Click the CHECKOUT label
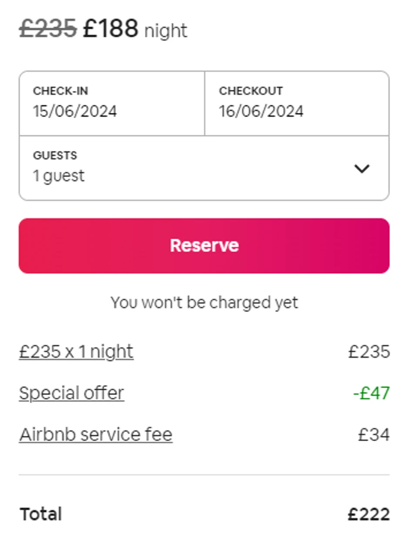This screenshot has width=409, height=534. (x=251, y=91)
